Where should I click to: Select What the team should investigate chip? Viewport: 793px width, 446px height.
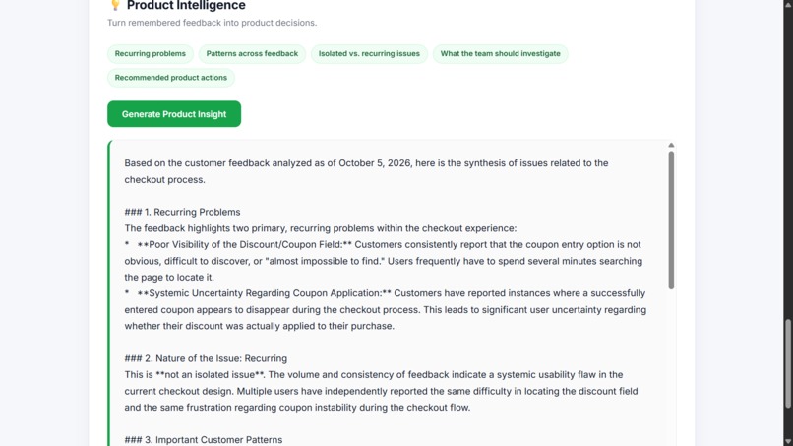tap(500, 54)
